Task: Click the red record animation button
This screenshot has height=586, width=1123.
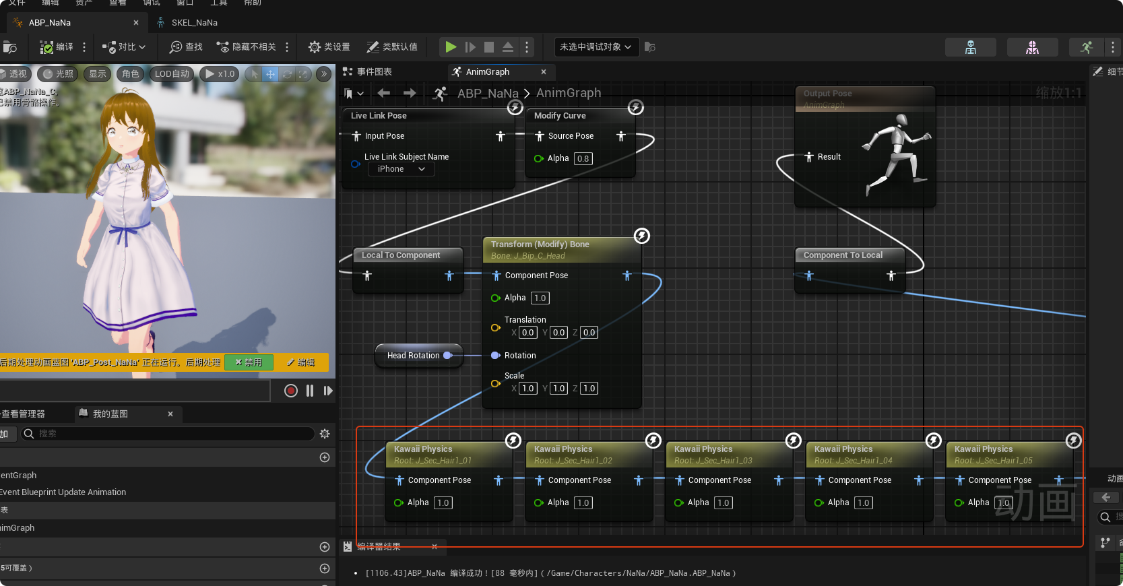Action: click(291, 391)
